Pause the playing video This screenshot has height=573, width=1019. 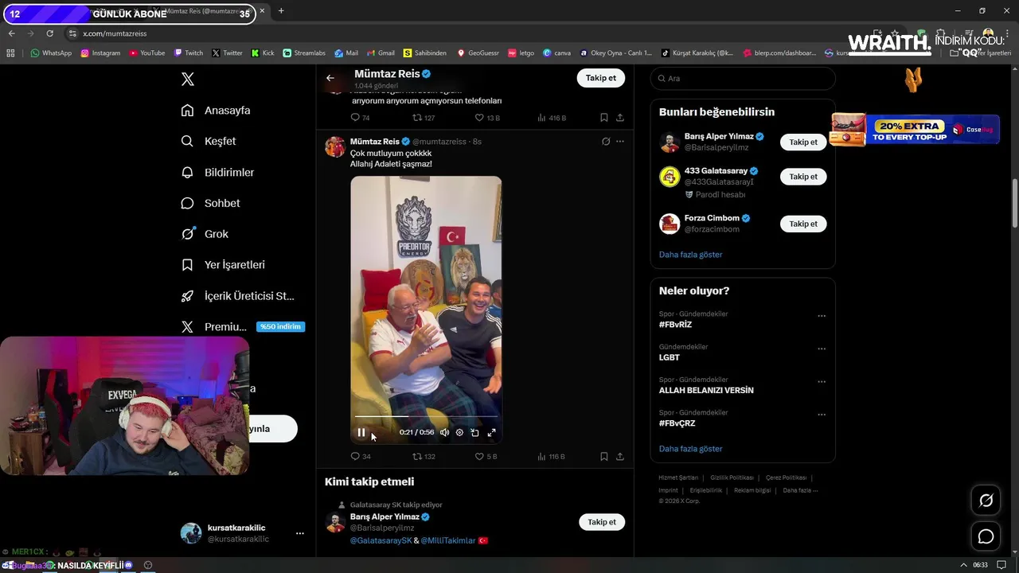coord(361,432)
